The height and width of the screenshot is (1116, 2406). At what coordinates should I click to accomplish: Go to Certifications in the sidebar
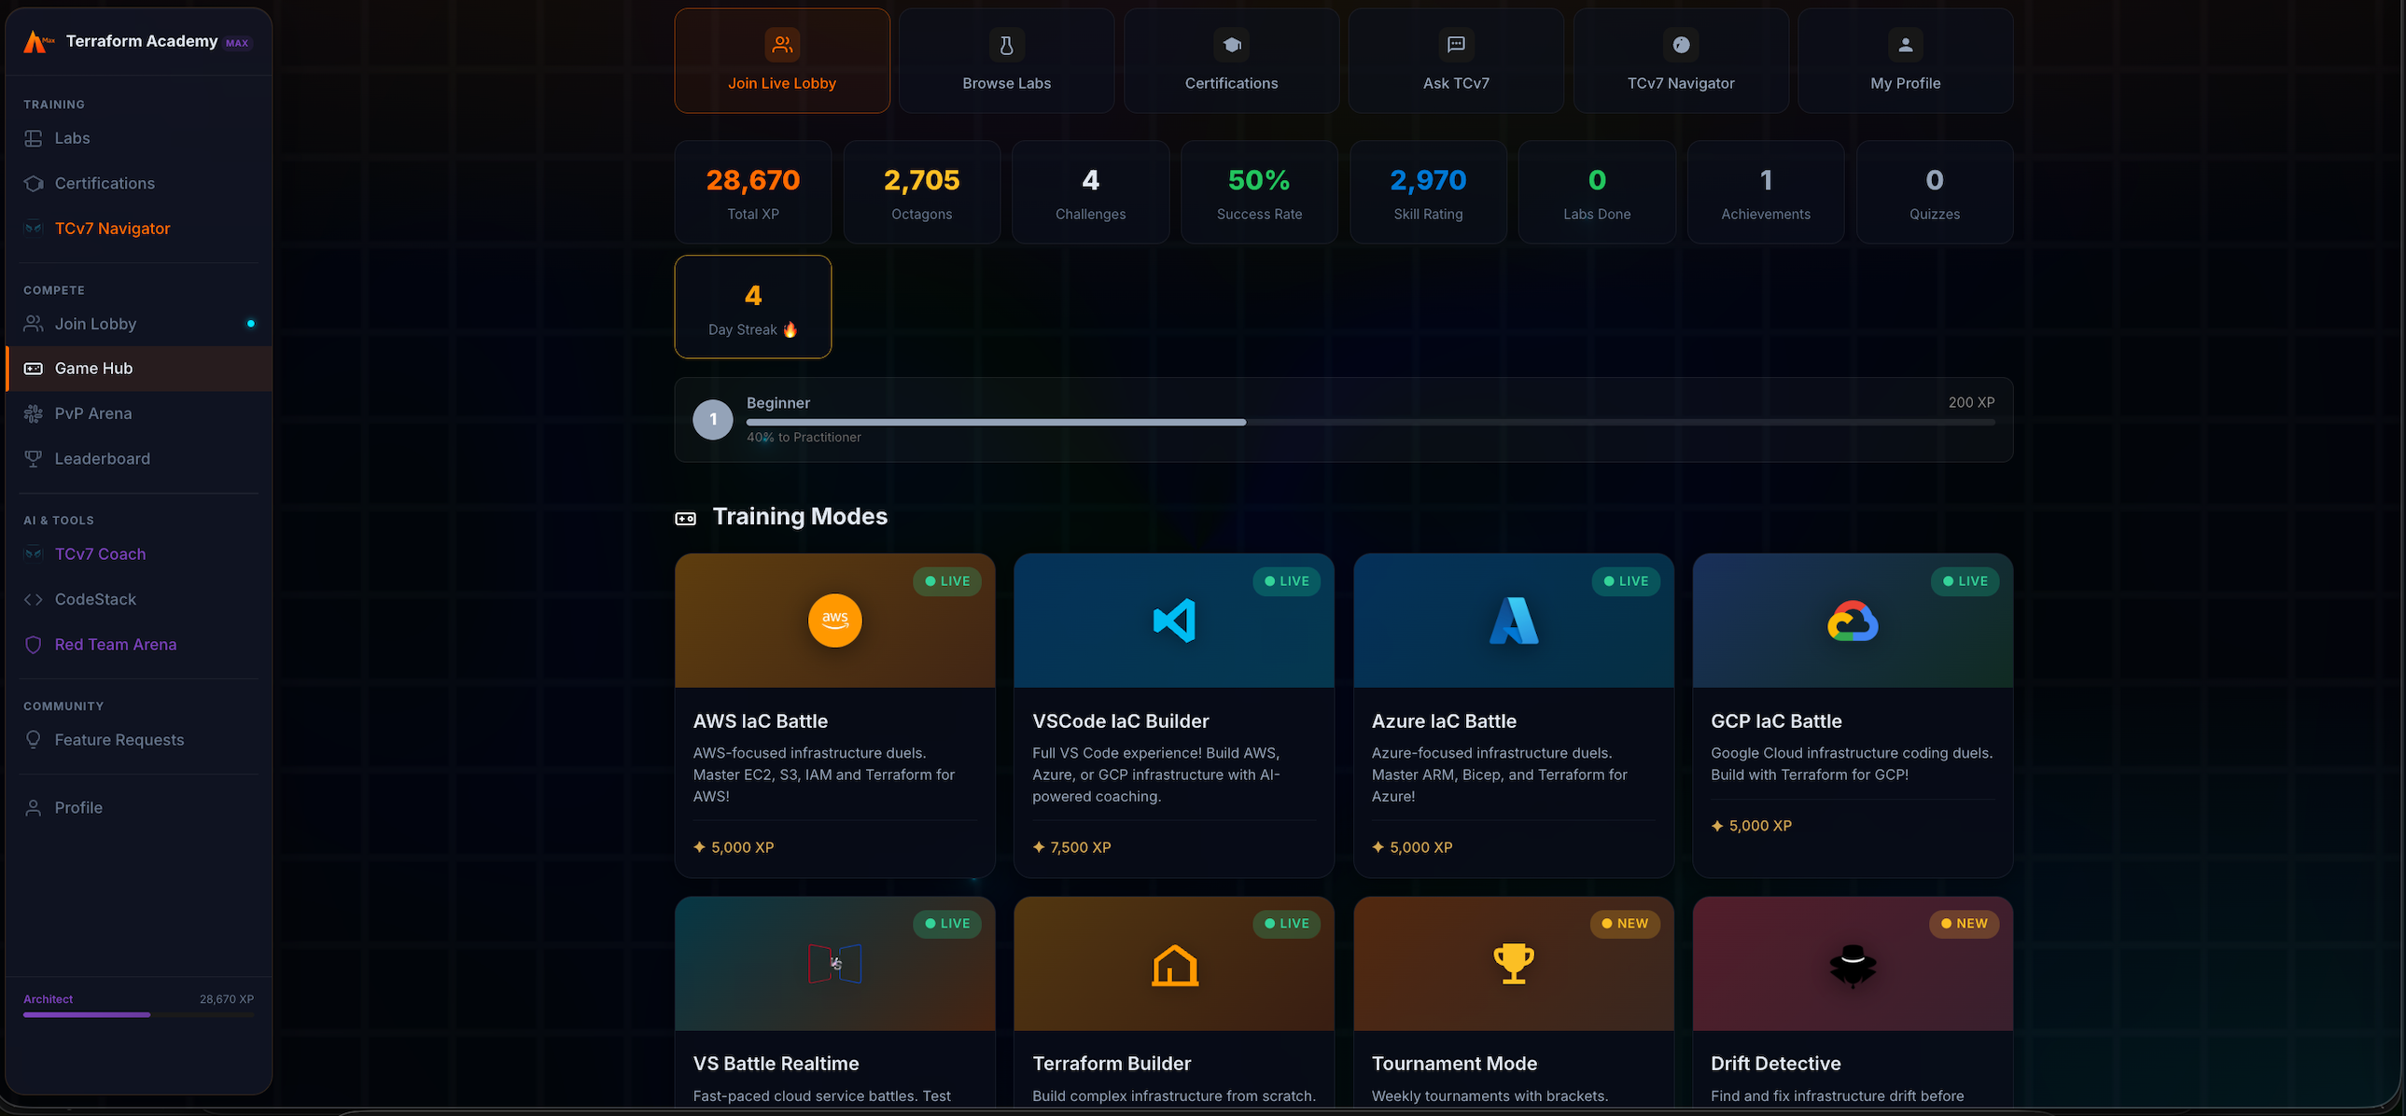[x=138, y=183]
